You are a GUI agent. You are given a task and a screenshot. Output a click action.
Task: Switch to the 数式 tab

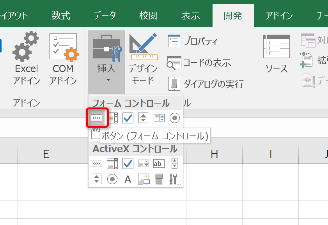pos(61,16)
